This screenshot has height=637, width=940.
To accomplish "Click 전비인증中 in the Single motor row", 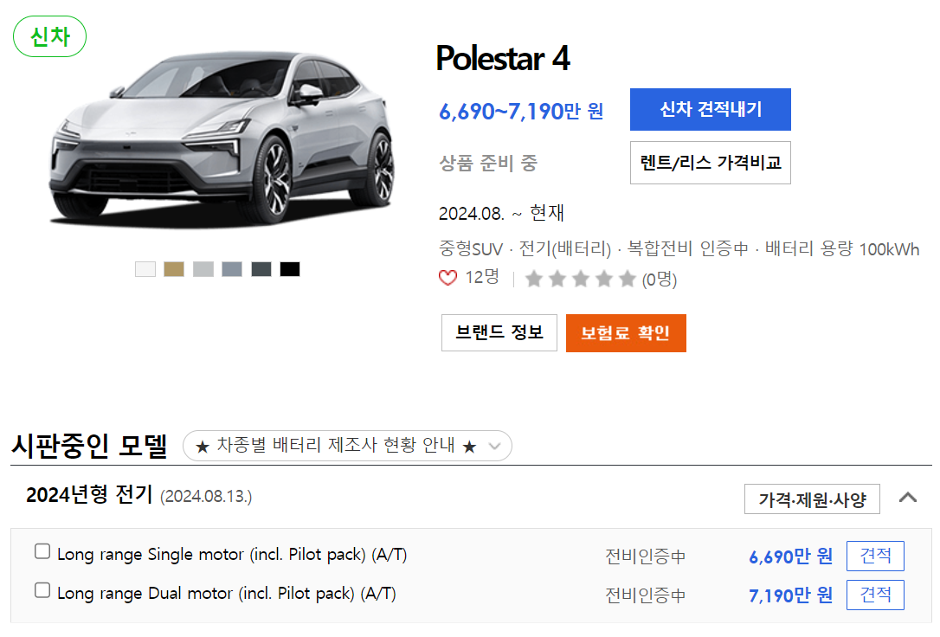I will (x=645, y=557).
